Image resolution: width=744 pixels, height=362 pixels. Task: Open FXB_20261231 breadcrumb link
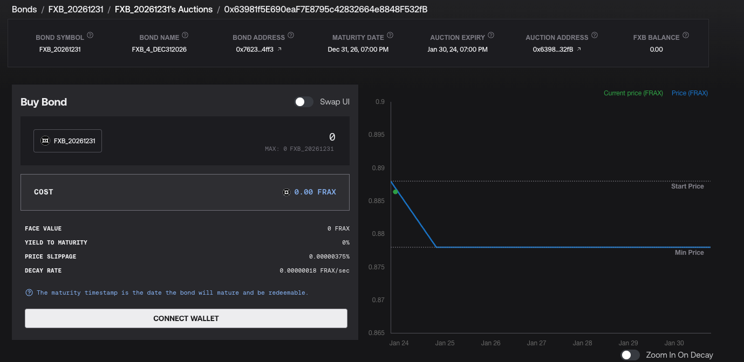[76, 9]
